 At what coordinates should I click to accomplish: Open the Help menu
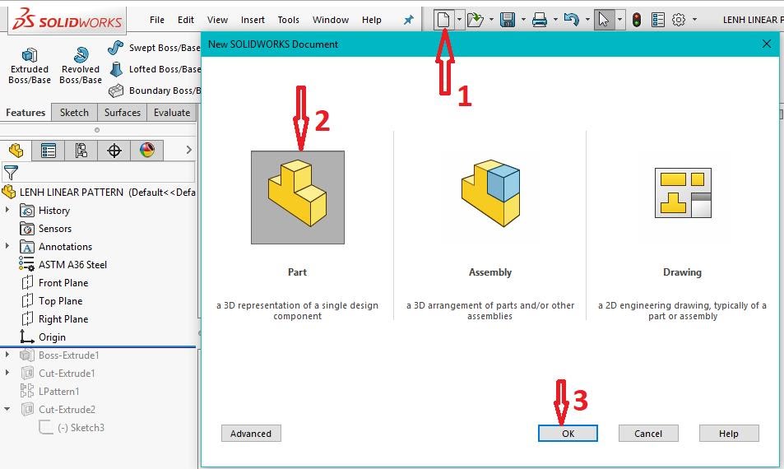coord(372,20)
